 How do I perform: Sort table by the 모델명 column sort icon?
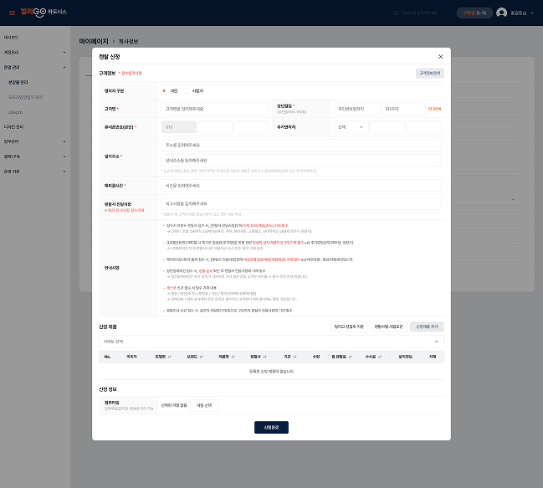click(x=169, y=357)
